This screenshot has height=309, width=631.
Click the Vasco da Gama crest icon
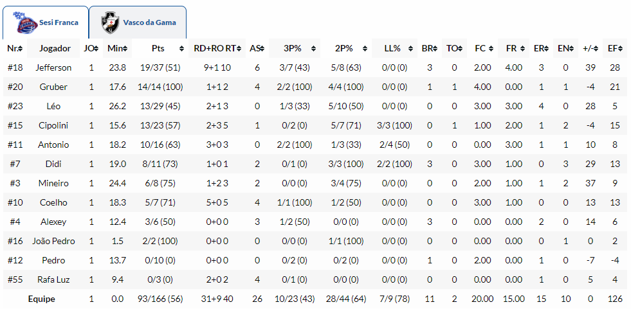tap(111, 22)
